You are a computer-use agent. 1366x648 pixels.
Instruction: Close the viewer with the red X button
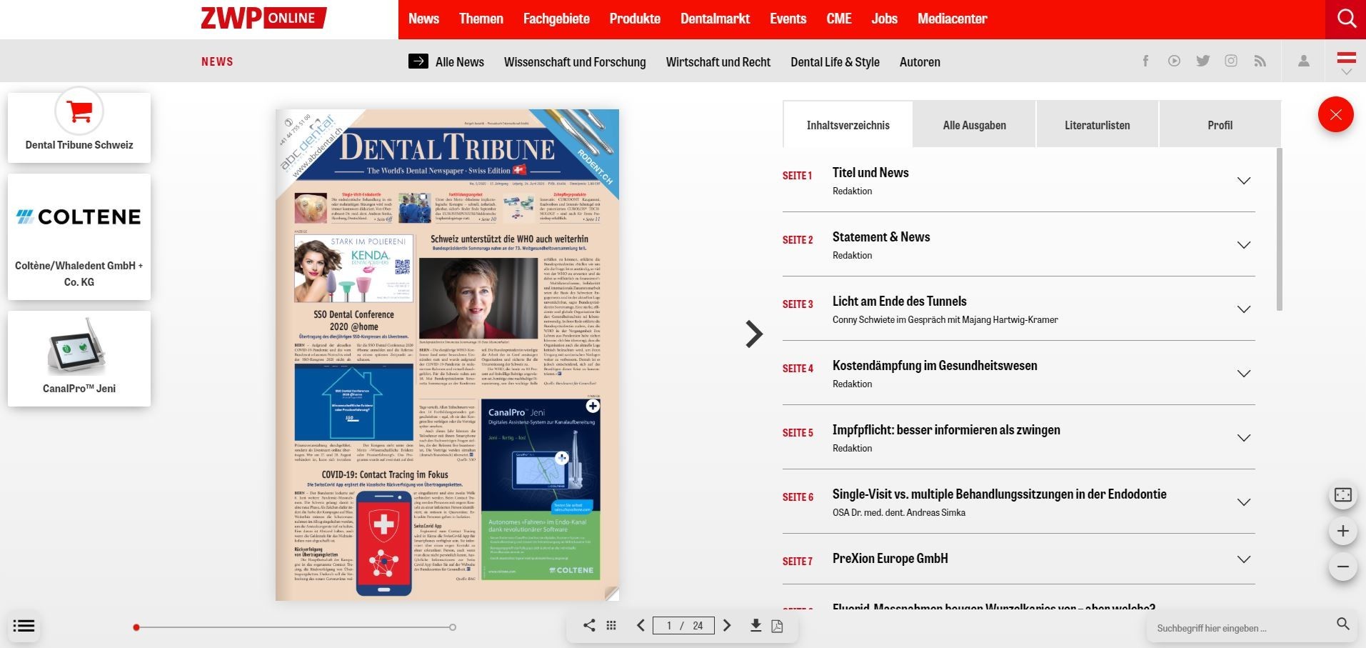click(x=1336, y=114)
